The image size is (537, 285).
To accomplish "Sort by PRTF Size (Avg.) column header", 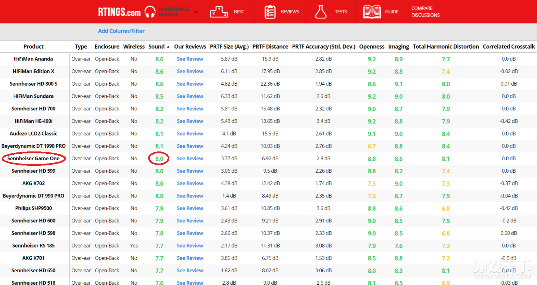I will [229, 47].
